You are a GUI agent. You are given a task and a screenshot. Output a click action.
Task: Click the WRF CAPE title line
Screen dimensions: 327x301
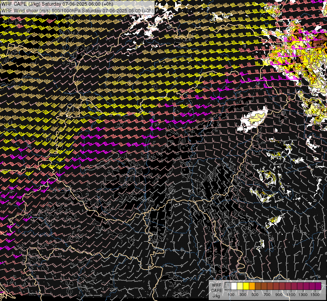pyautogui.click(x=57, y=4)
